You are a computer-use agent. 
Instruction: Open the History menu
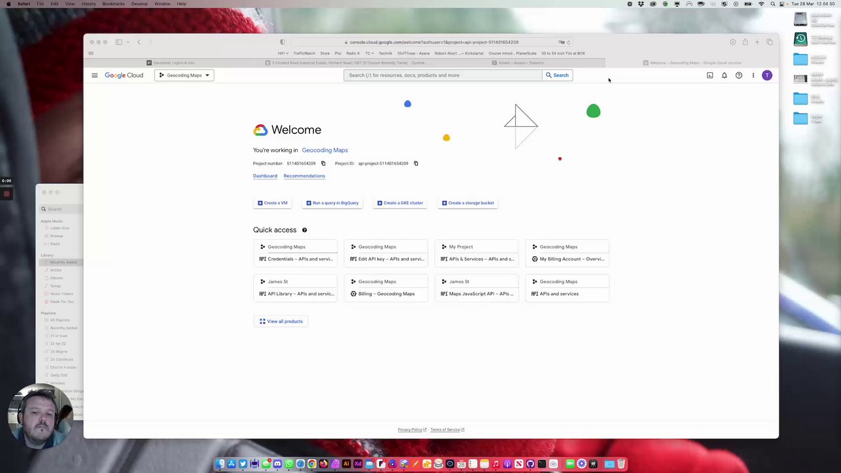pos(89,4)
